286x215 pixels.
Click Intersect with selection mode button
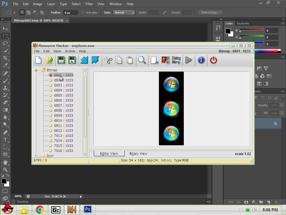click(x=42, y=12)
